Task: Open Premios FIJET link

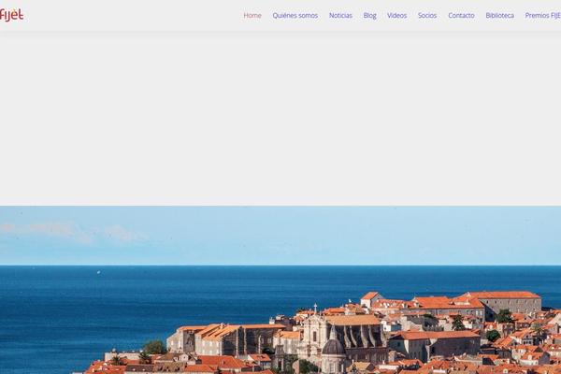Action: (542, 15)
